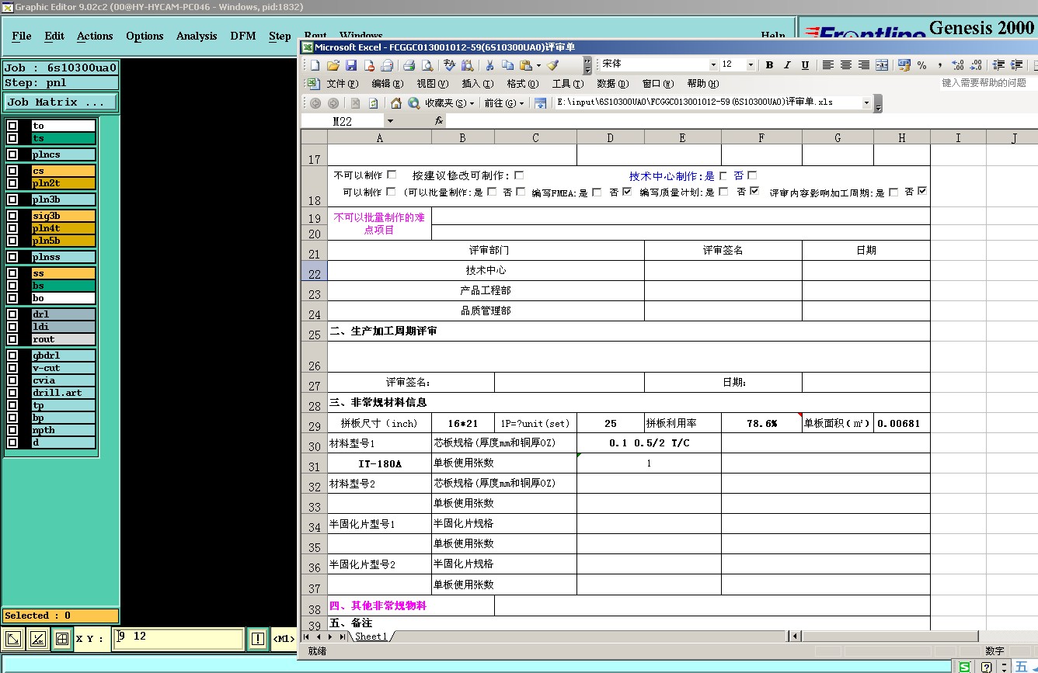Viewport: 1038px width, 673px height.
Task: Click the Paste clipboard icon
Action: click(x=526, y=65)
